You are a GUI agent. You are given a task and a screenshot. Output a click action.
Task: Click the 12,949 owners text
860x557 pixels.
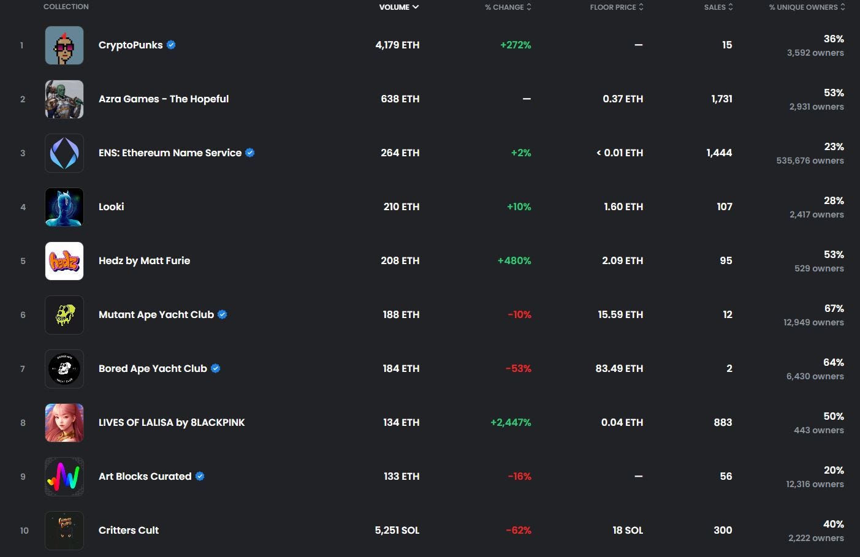(x=813, y=322)
